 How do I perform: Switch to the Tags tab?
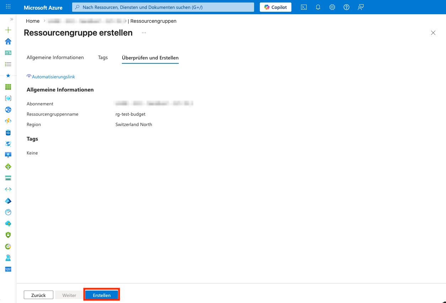click(x=103, y=58)
